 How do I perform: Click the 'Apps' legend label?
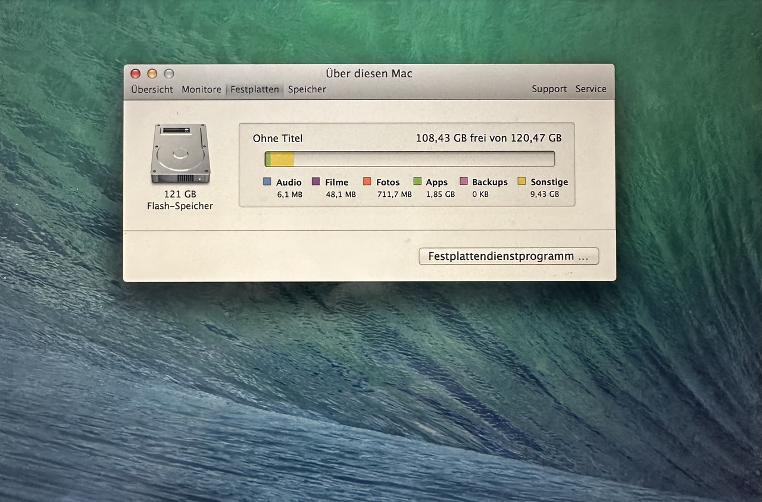click(x=437, y=182)
